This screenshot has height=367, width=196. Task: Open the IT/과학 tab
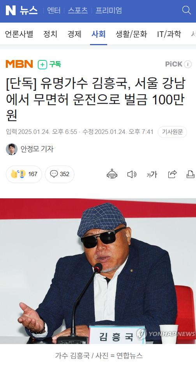point(169,34)
